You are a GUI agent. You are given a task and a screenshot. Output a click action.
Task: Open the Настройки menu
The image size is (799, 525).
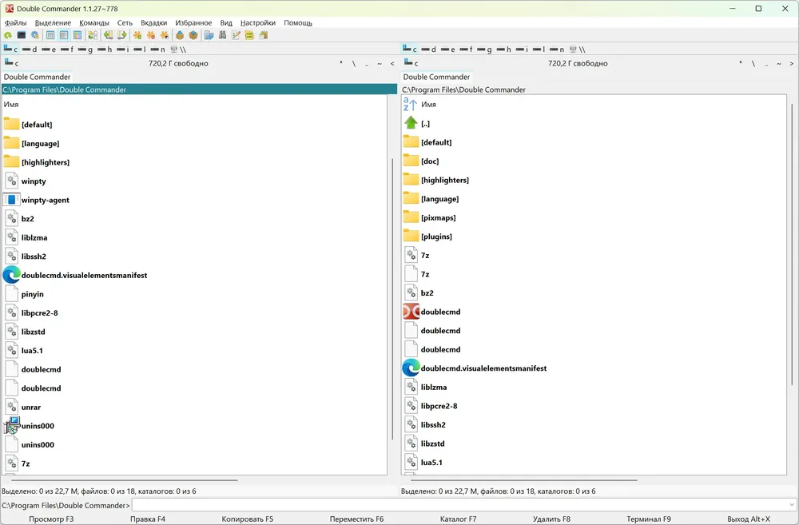[x=258, y=23]
